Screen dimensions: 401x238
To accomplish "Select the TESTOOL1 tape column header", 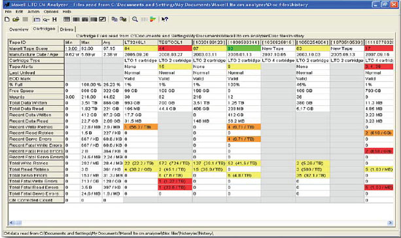I will point(175,42).
